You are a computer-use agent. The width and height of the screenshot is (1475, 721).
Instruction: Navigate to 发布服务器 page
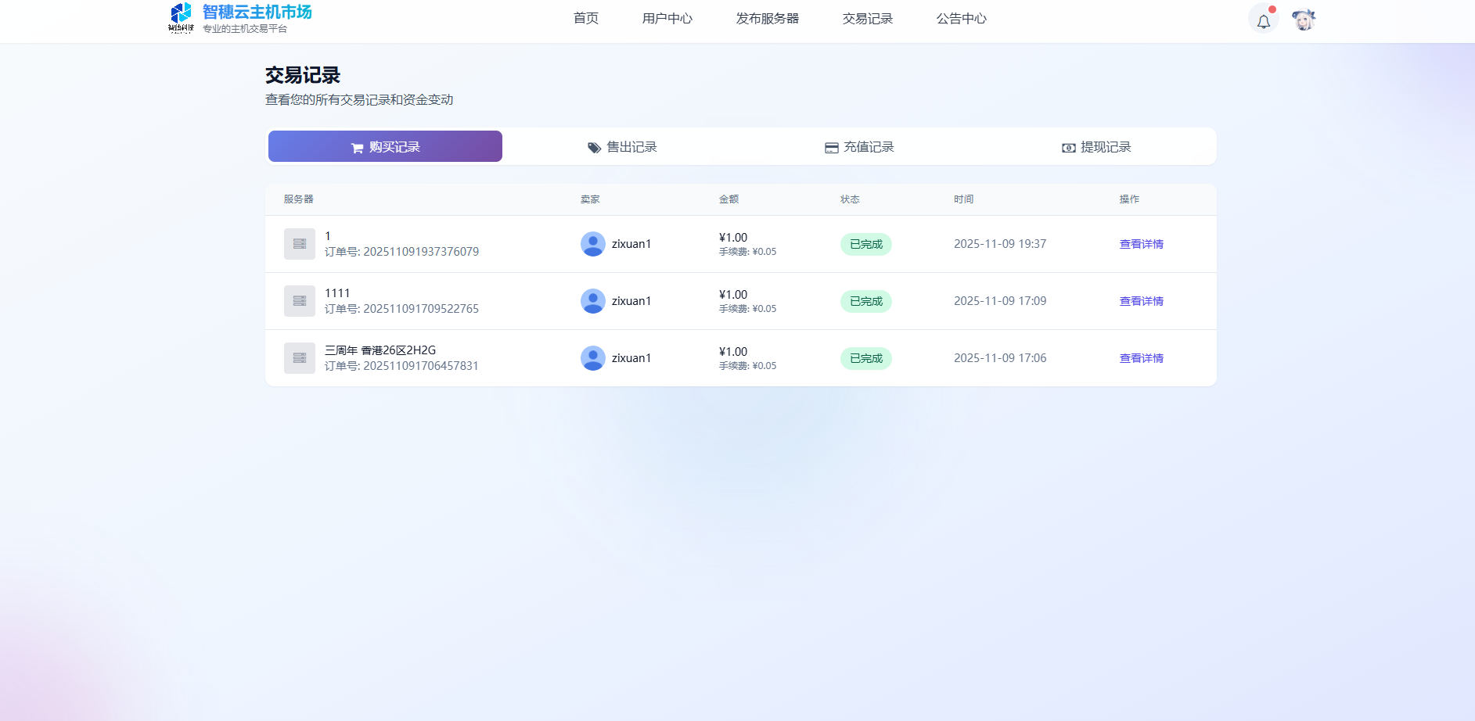[x=767, y=19]
